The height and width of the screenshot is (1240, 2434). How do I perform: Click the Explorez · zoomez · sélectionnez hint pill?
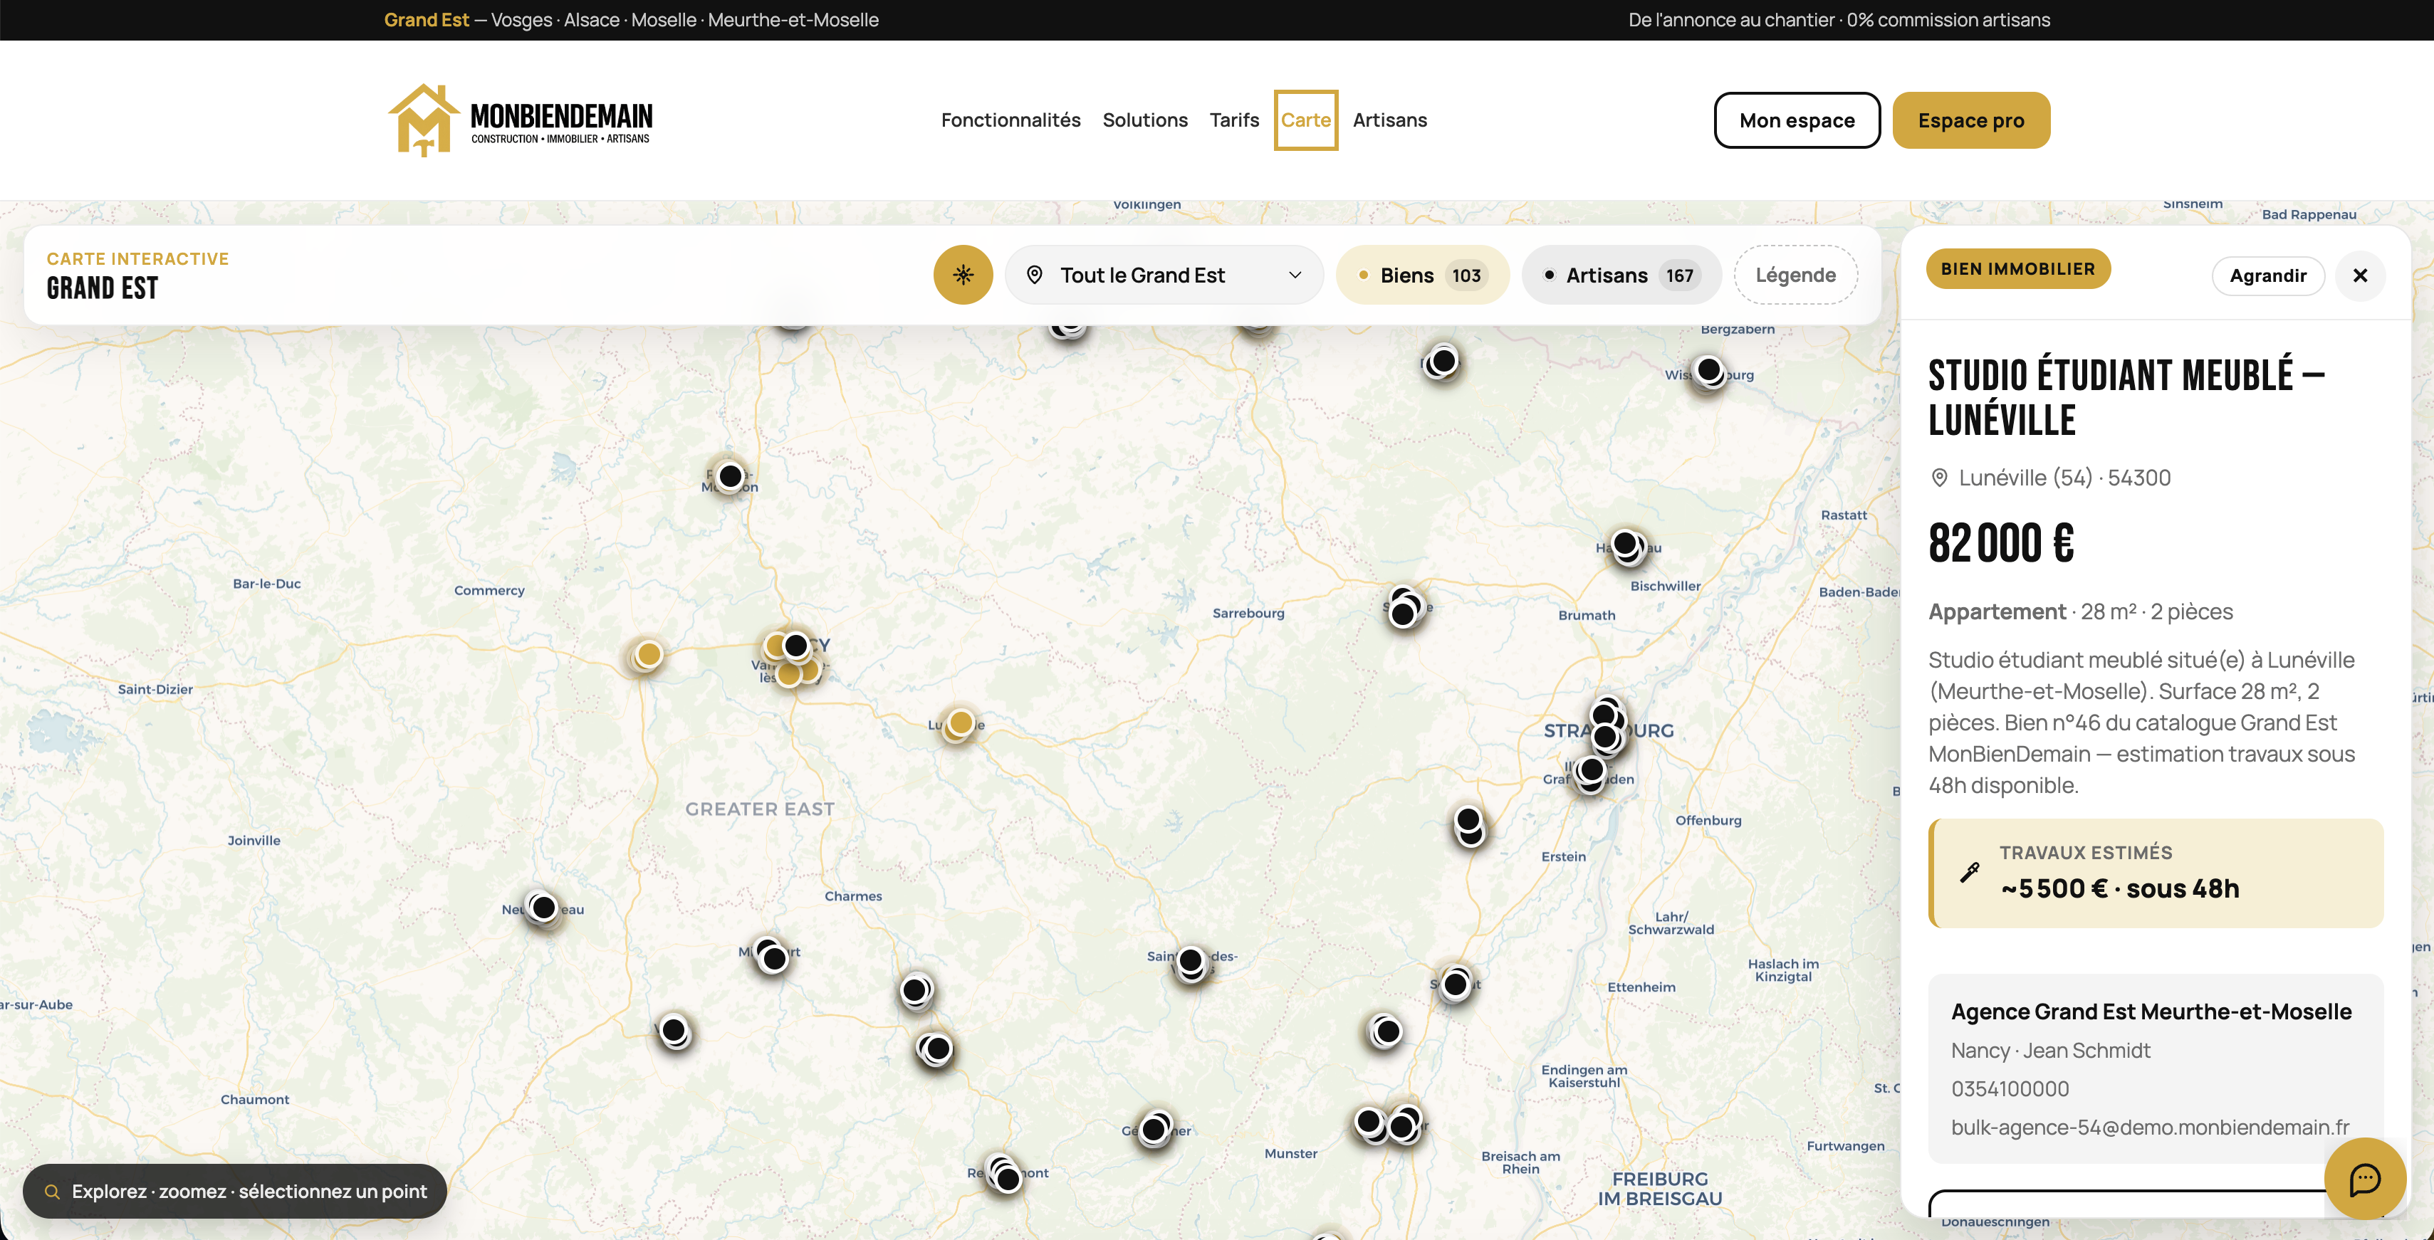(234, 1192)
